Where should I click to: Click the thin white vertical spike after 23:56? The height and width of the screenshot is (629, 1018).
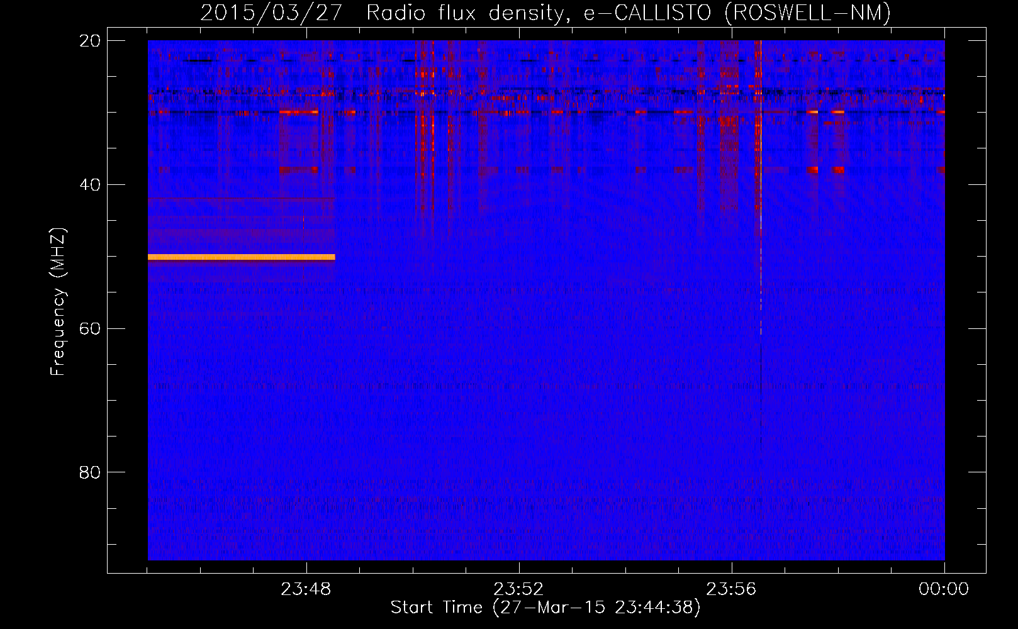click(761, 189)
